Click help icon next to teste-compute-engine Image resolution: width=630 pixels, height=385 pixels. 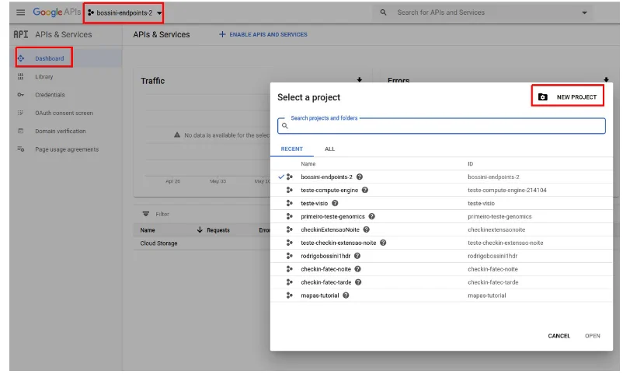365,190
